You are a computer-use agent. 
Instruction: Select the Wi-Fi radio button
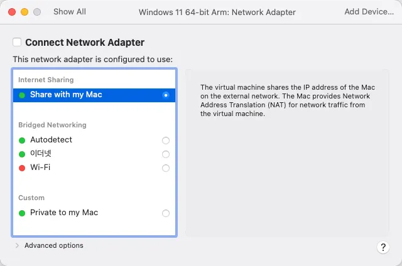point(166,168)
